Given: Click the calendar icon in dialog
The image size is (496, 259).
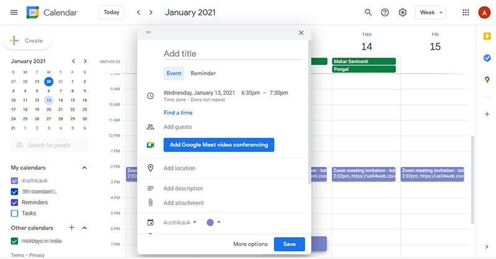Looking at the screenshot, I should click(151, 222).
